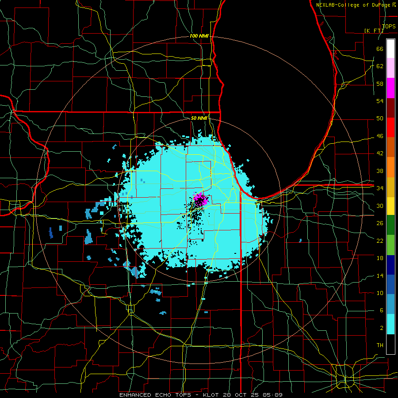Click the legend value '62'
398x398 pixels.
380,66
